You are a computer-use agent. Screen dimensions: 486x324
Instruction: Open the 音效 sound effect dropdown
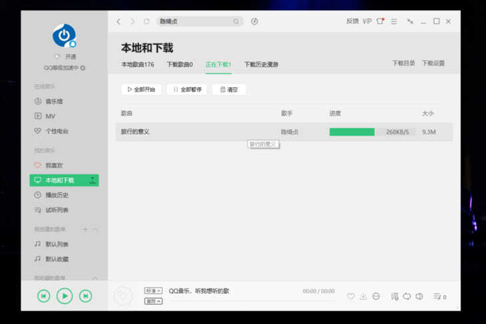(153, 301)
